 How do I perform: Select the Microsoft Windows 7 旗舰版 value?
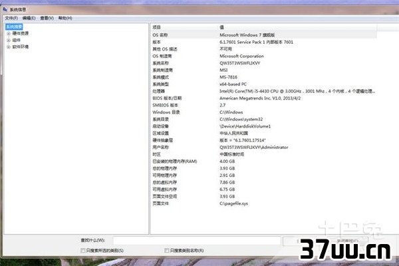pos(247,35)
